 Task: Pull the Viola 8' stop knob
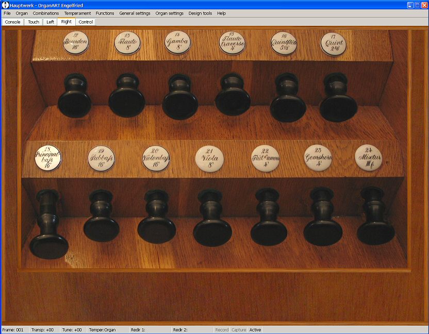212,231
